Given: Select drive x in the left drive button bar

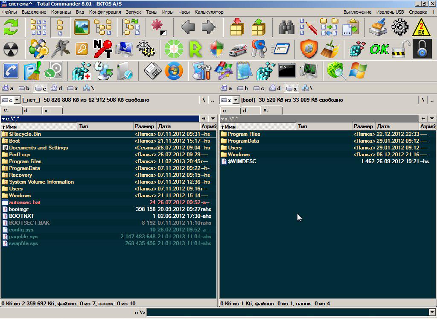Looking at the screenshot, I should pos(73,88).
